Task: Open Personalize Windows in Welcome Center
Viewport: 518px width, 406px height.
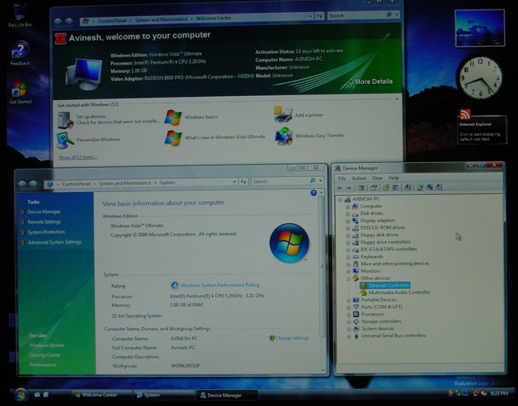Action: point(98,140)
